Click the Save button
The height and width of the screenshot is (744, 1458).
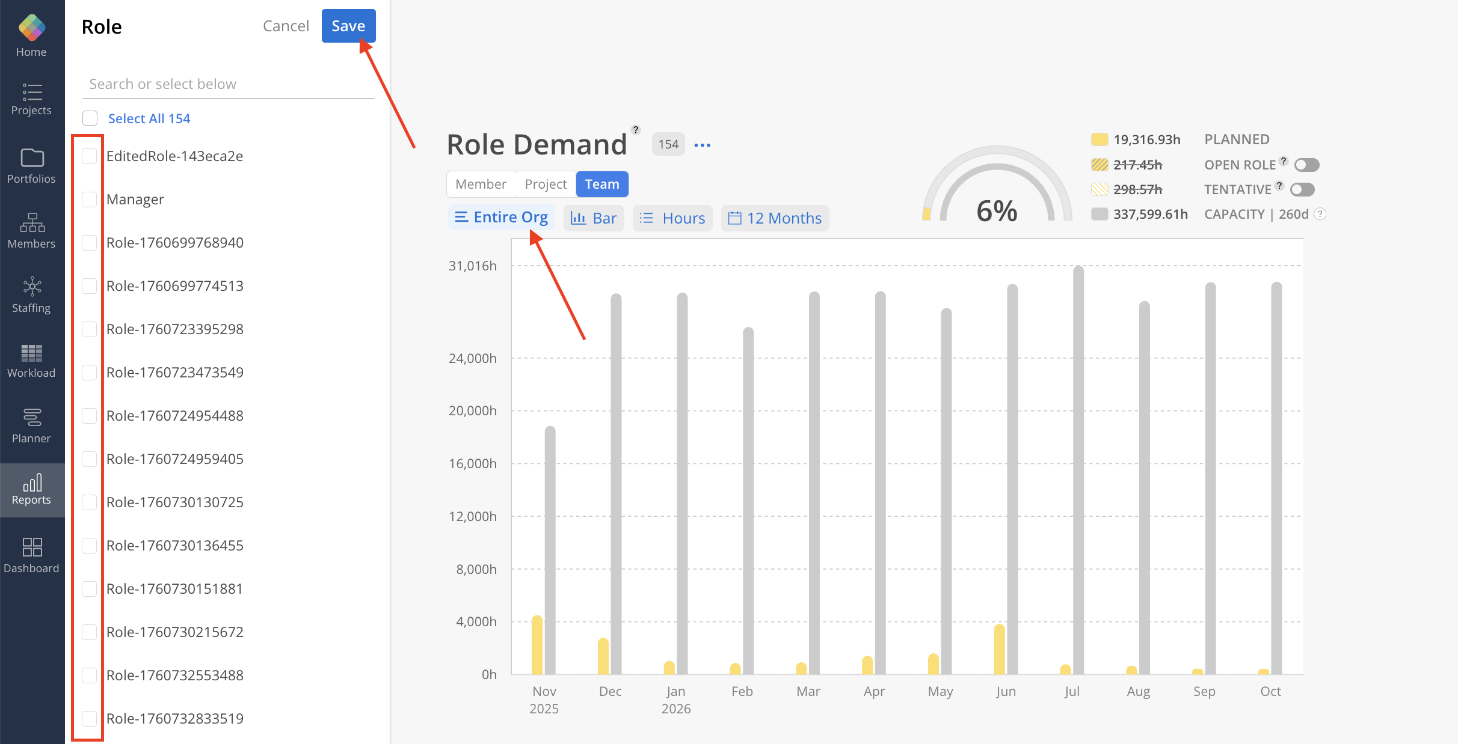click(348, 26)
